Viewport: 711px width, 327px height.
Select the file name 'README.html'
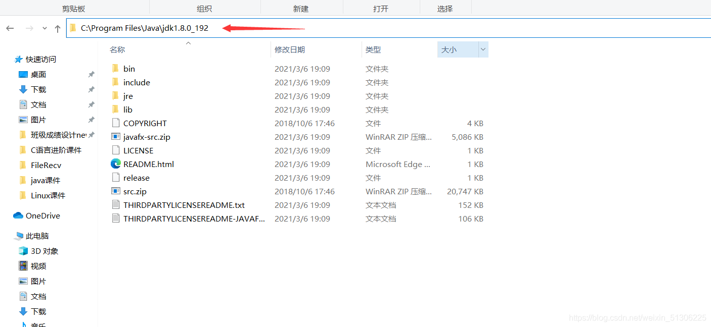(x=149, y=164)
